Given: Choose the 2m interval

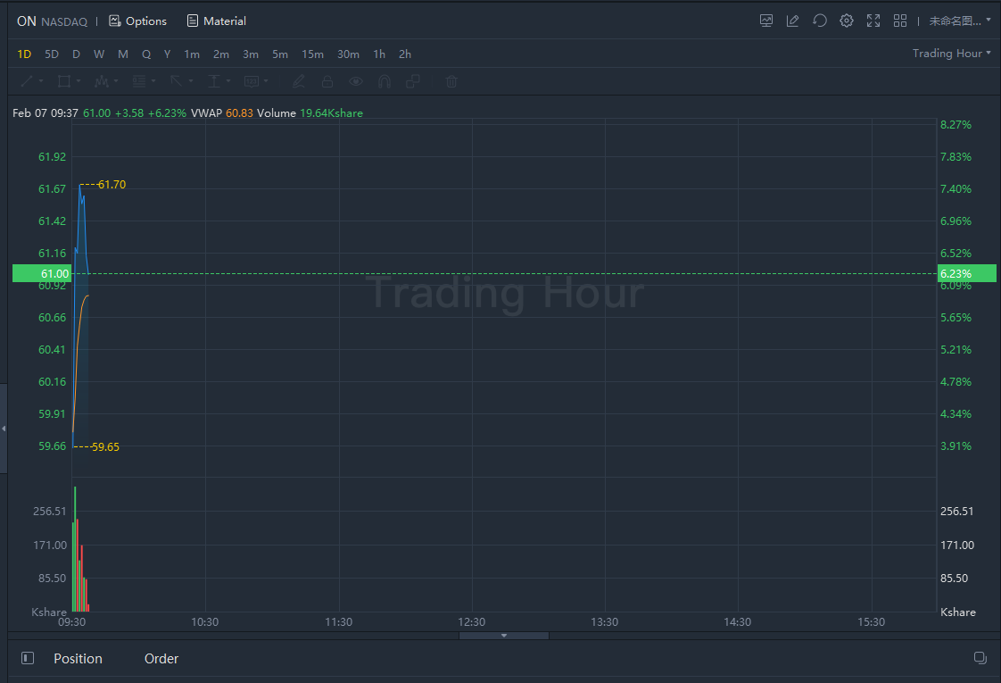Looking at the screenshot, I should (x=221, y=54).
